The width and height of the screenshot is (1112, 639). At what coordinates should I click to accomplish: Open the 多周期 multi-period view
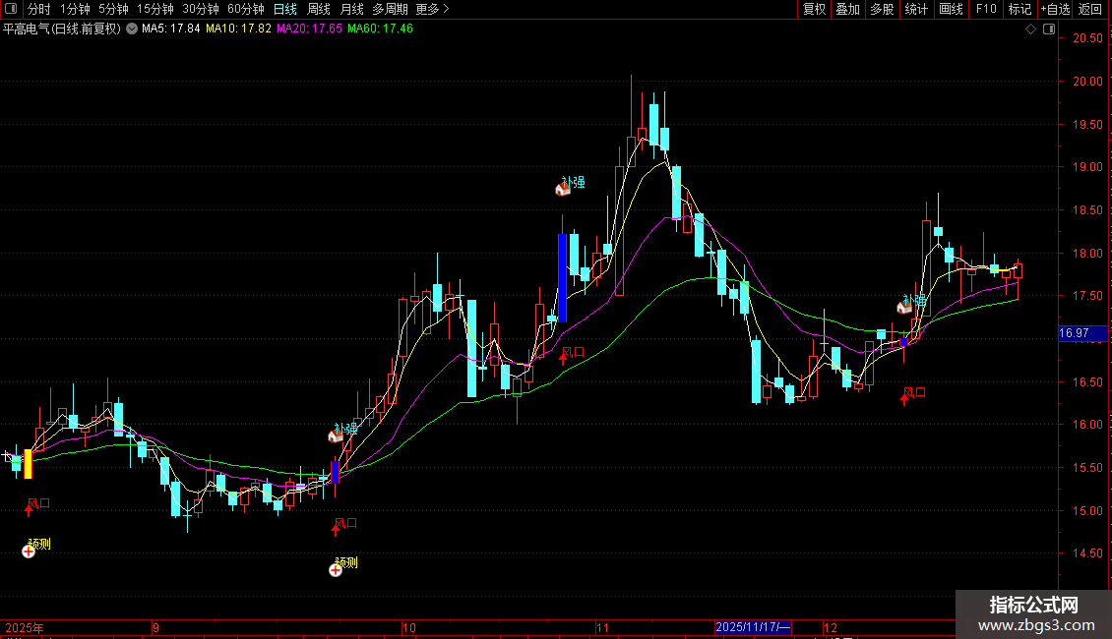[x=391, y=9]
